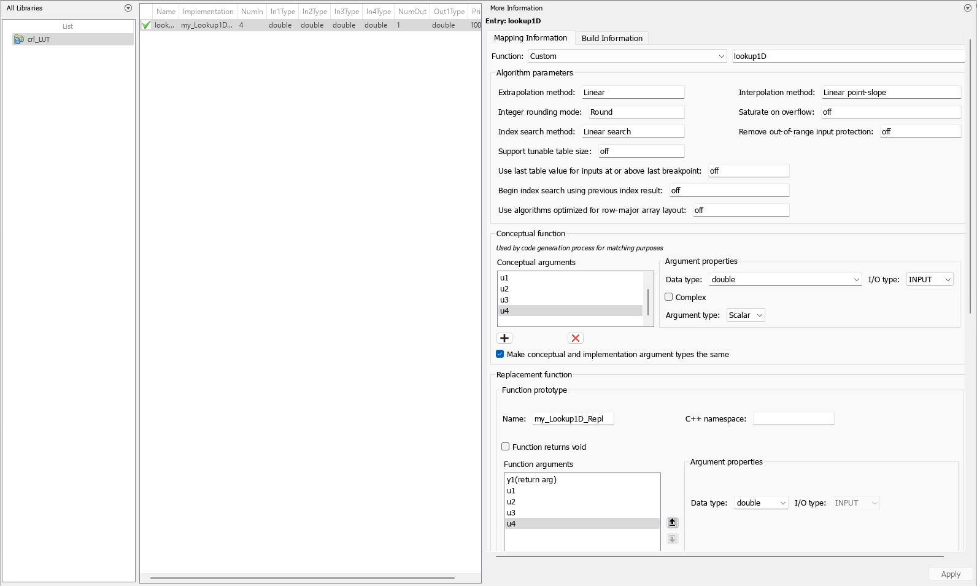Select conceptual argument u2
977x586 pixels.
click(x=570, y=289)
